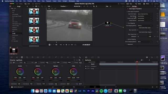
Task: Open the viewer zoom percentage dropdown
Action: pos(50,6)
